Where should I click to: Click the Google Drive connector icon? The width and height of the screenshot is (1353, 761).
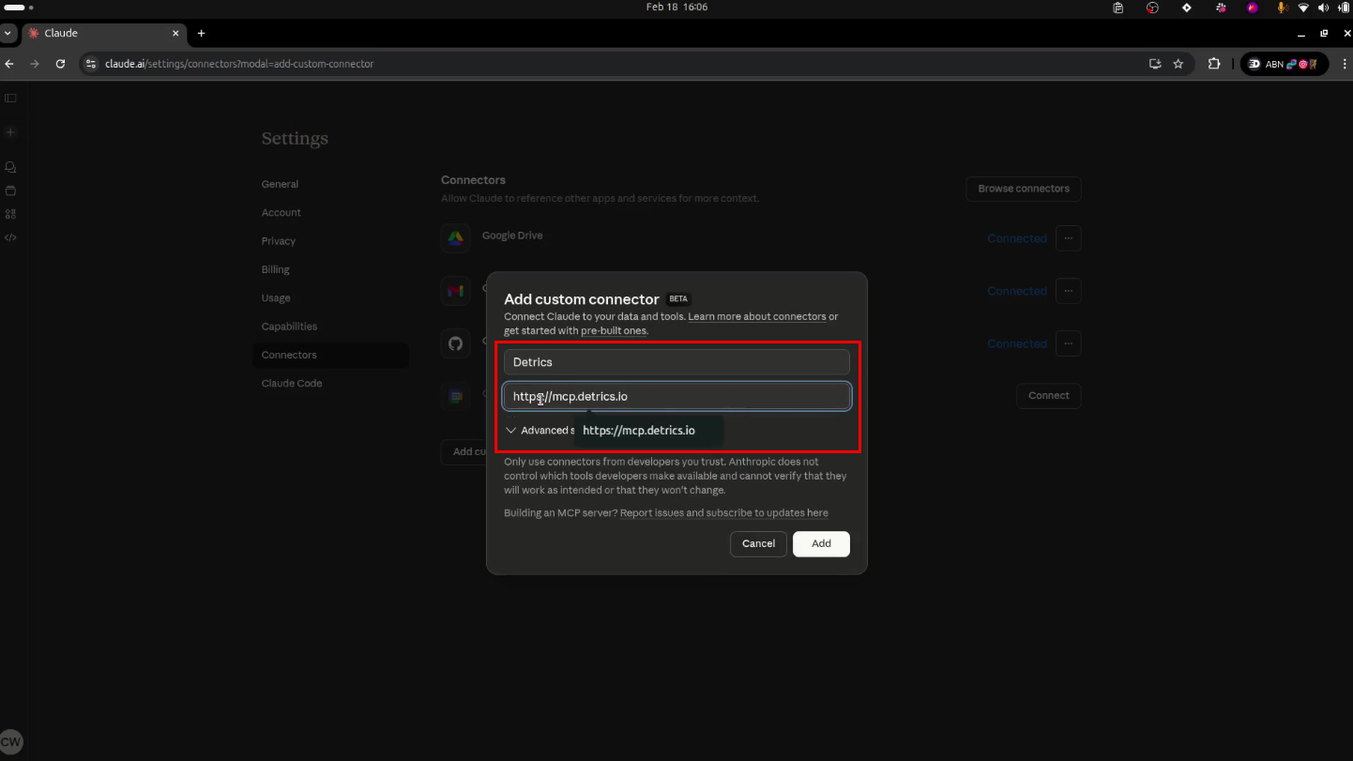coord(455,238)
